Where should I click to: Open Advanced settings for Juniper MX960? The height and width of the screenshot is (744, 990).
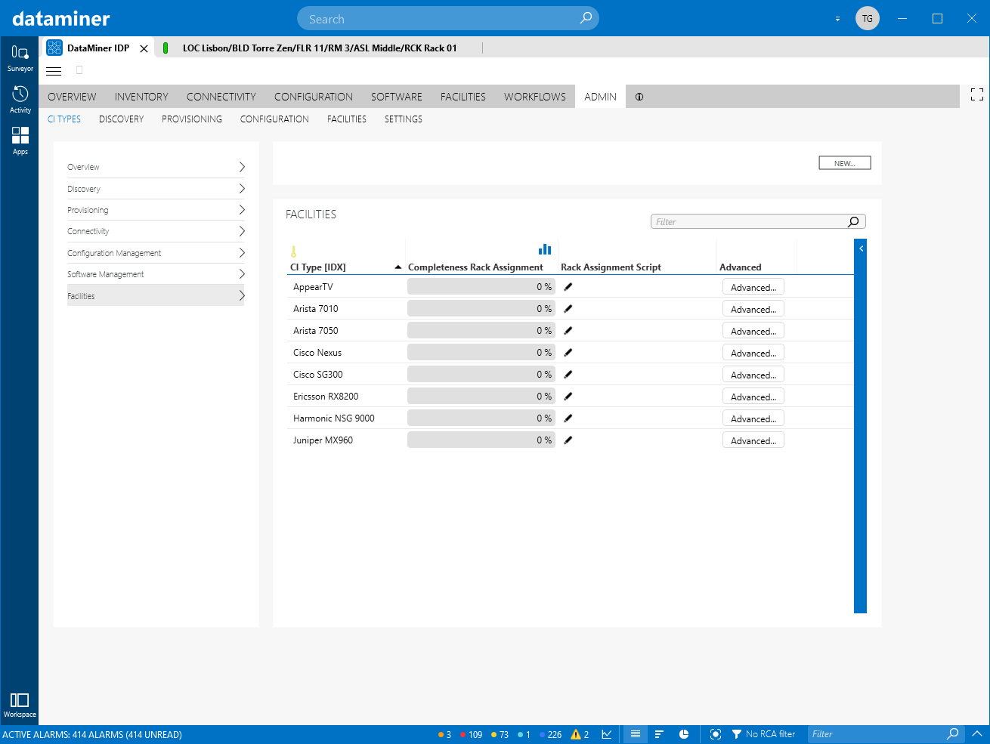753,440
